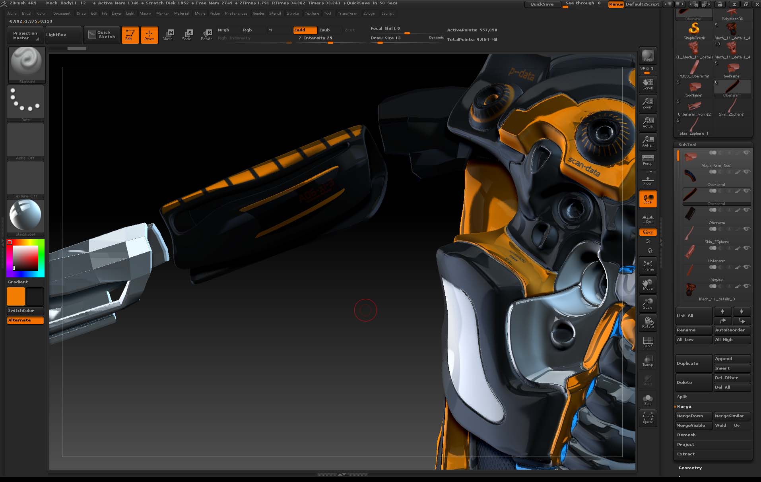Expand the Geometry section
Screen dimensions: 761x482
[x=690, y=468]
